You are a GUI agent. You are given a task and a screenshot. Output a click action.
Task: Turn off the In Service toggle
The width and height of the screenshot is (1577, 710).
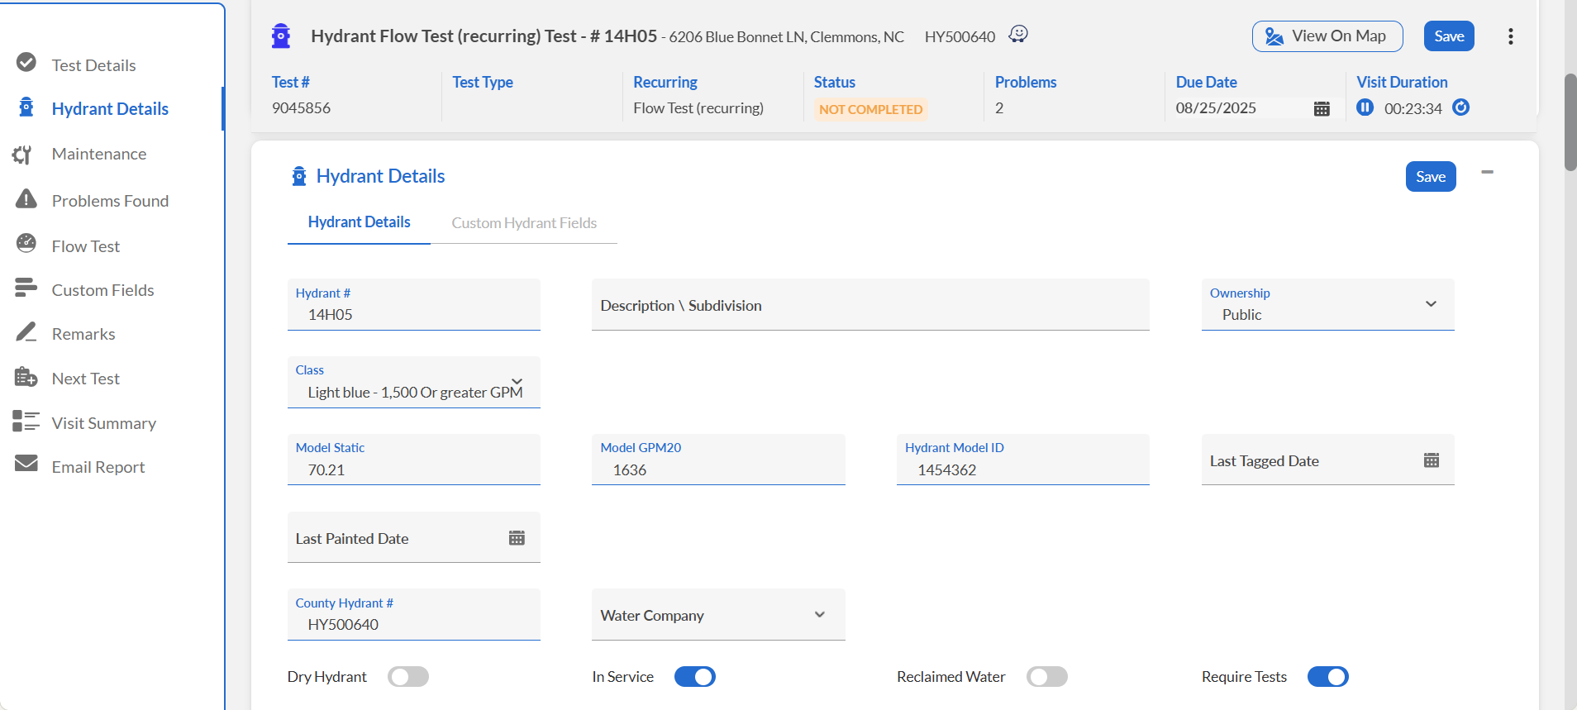[x=694, y=677]
